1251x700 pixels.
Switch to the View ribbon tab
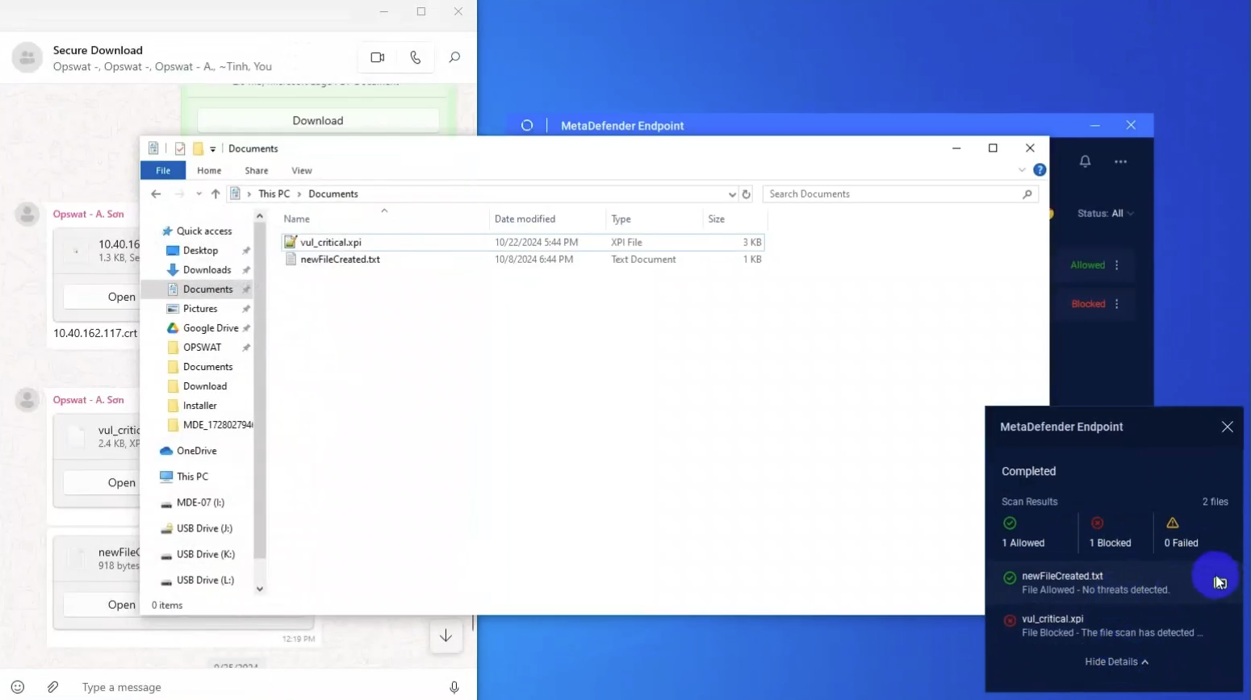tap(302, 170)
